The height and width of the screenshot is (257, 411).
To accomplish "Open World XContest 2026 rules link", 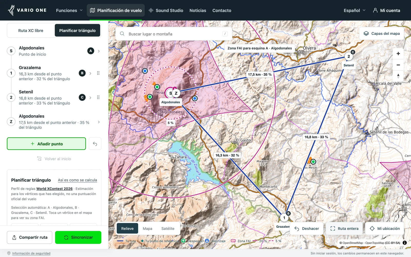I will [x=54, y=189].
